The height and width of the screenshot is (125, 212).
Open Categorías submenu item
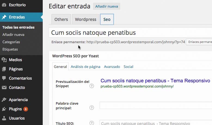tap(11, 42)
